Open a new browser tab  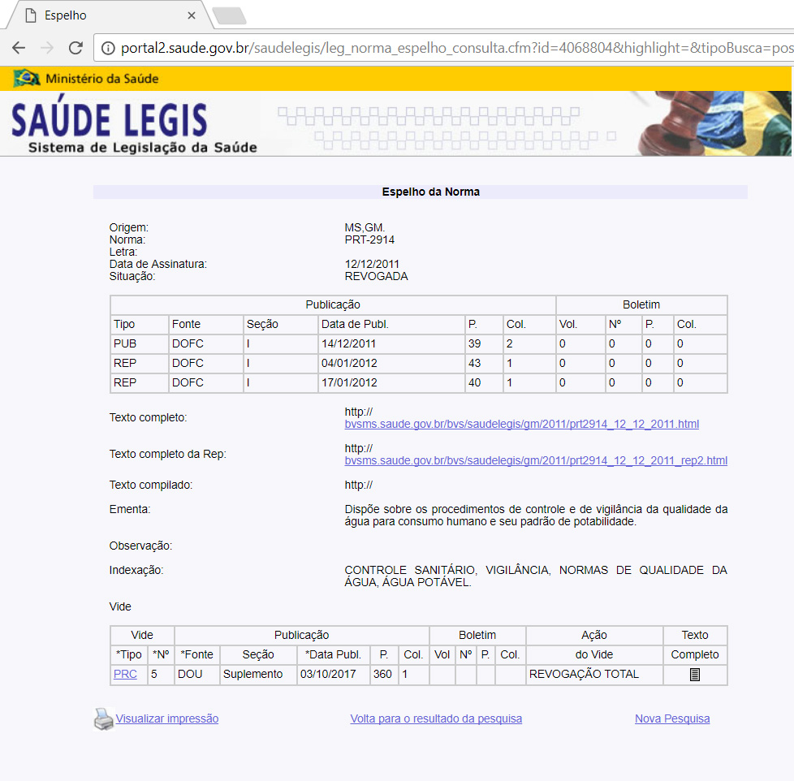(x=228, y=15)
